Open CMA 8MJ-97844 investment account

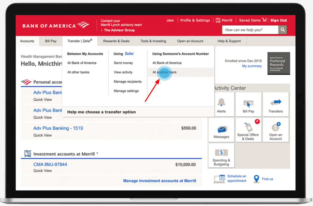50,164
